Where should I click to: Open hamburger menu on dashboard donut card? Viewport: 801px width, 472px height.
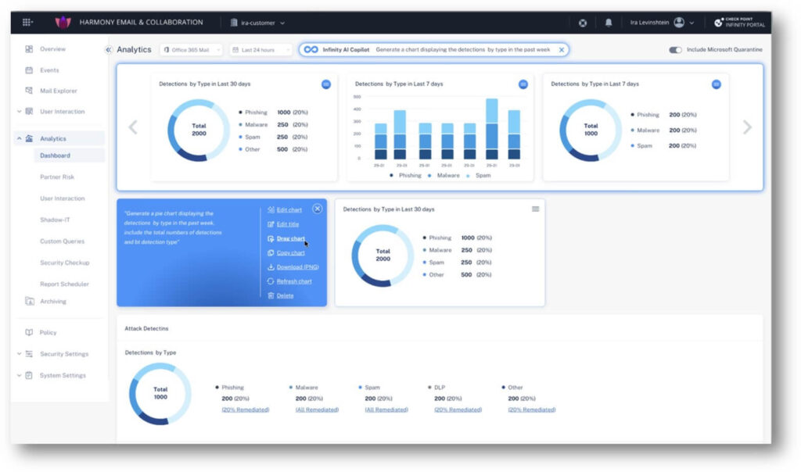(535, 209)
